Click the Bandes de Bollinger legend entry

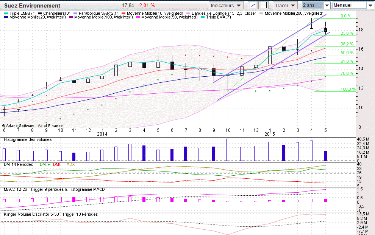(224, 13)
